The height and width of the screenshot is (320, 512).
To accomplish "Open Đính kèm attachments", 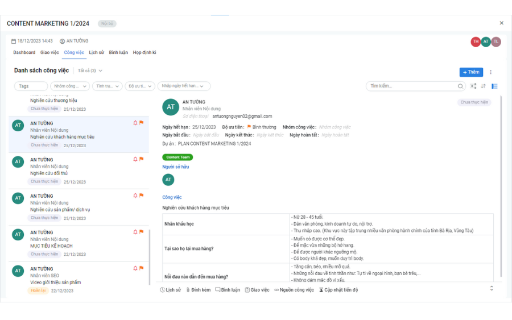I will point(198,290).
